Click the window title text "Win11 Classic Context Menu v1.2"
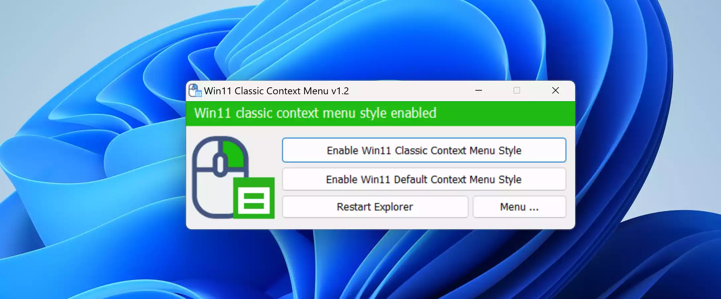 pos(276,91)
